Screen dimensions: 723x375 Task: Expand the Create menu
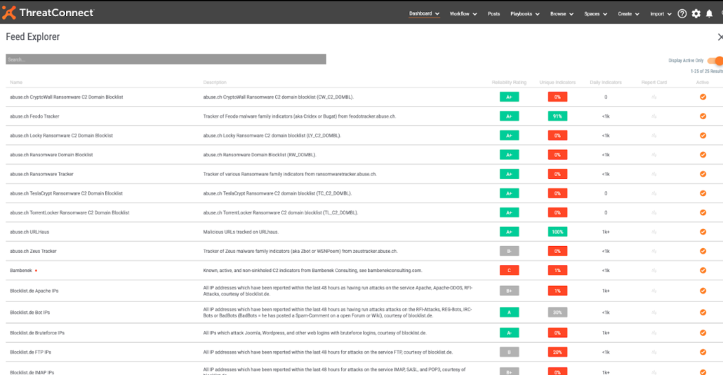point(628,14)
